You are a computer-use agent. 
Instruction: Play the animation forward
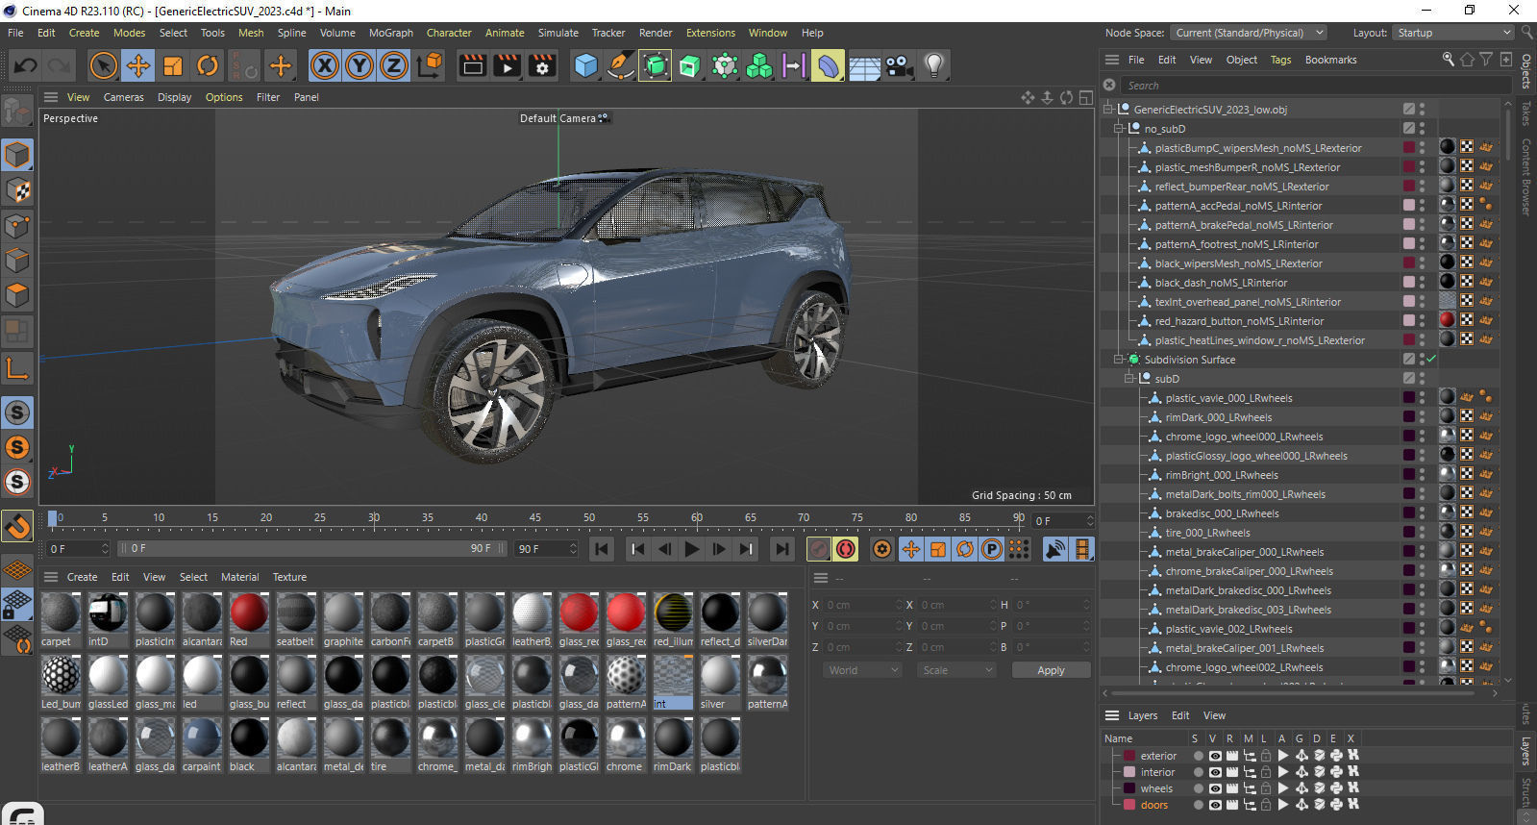(x=691, y=549)
